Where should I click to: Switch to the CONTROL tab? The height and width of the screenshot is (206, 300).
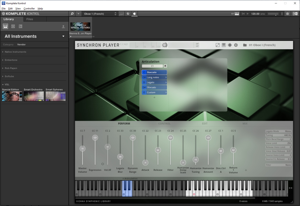164,124
